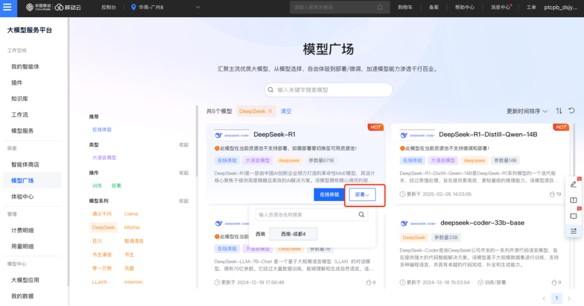This screenshot has height=306, width=584.
Task: Go to 知识库 in the sidebar
Action: (19, 98)
